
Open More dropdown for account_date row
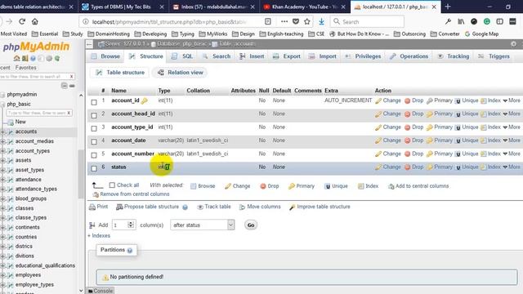point(512,140)
